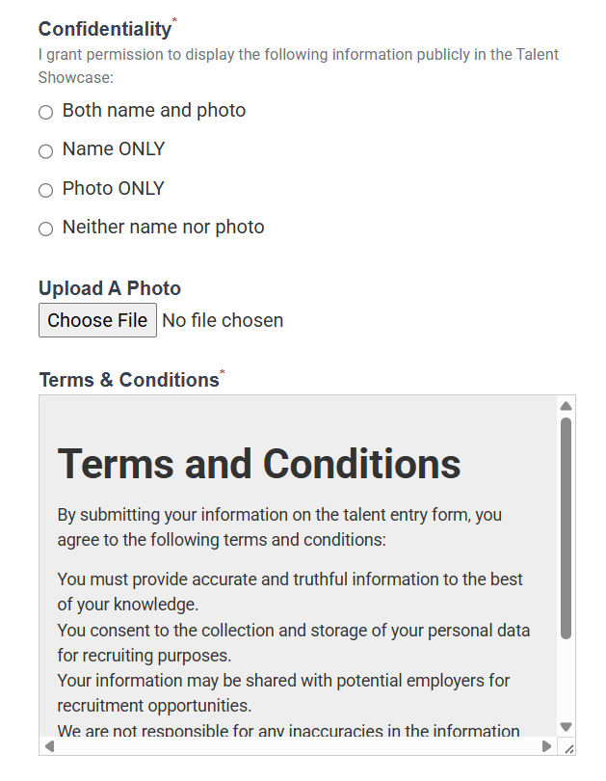Click the terms box scroll down arrow
Screen dimensions: 606x781
click(566, 727)
